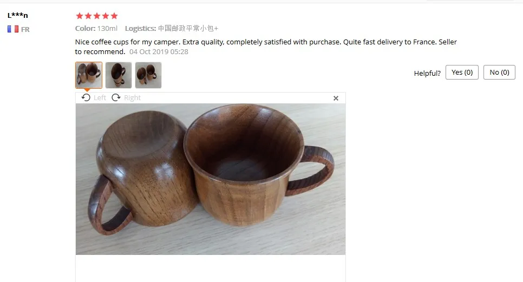
Task: Click the Right rotate label
Action: click(x=132, y=97)
